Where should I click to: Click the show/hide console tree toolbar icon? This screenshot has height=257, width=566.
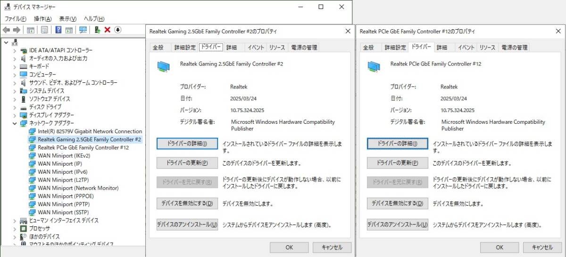[x=30, y=30]
